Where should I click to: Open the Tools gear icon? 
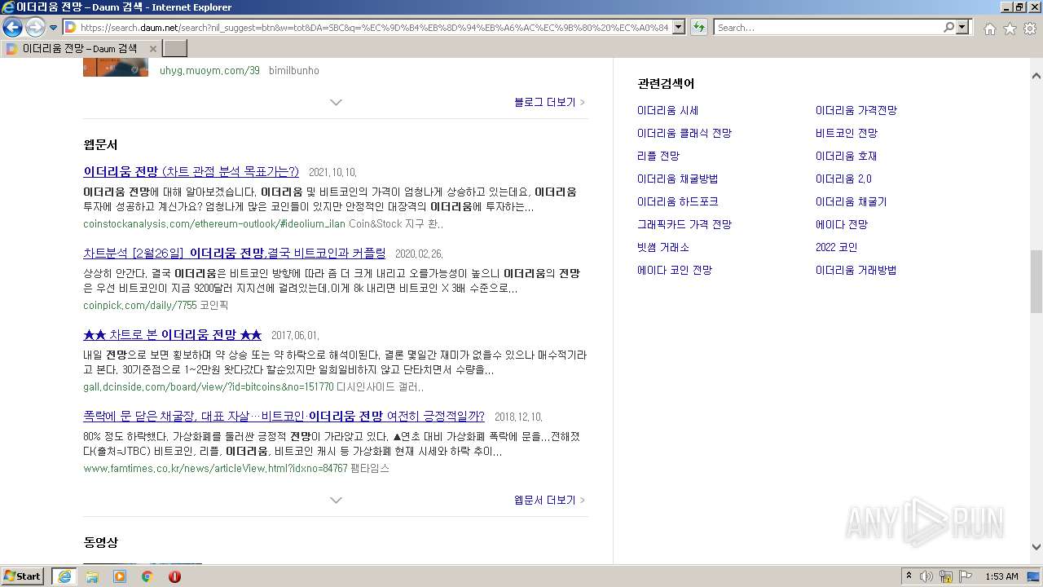point(1029,29)
